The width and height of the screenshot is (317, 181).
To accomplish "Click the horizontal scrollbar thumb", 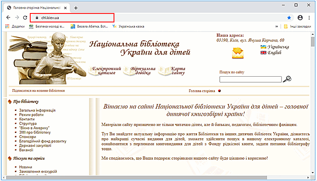I will (x=136, y=178).
